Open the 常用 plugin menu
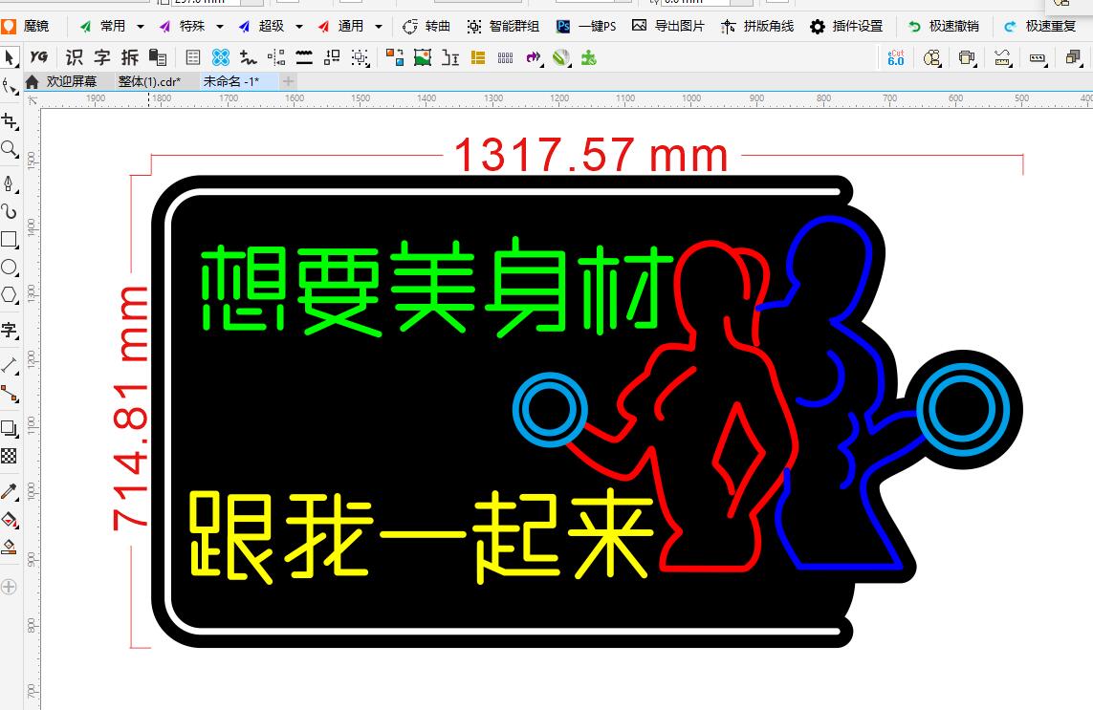1093x710 pixels. point(103,26)
